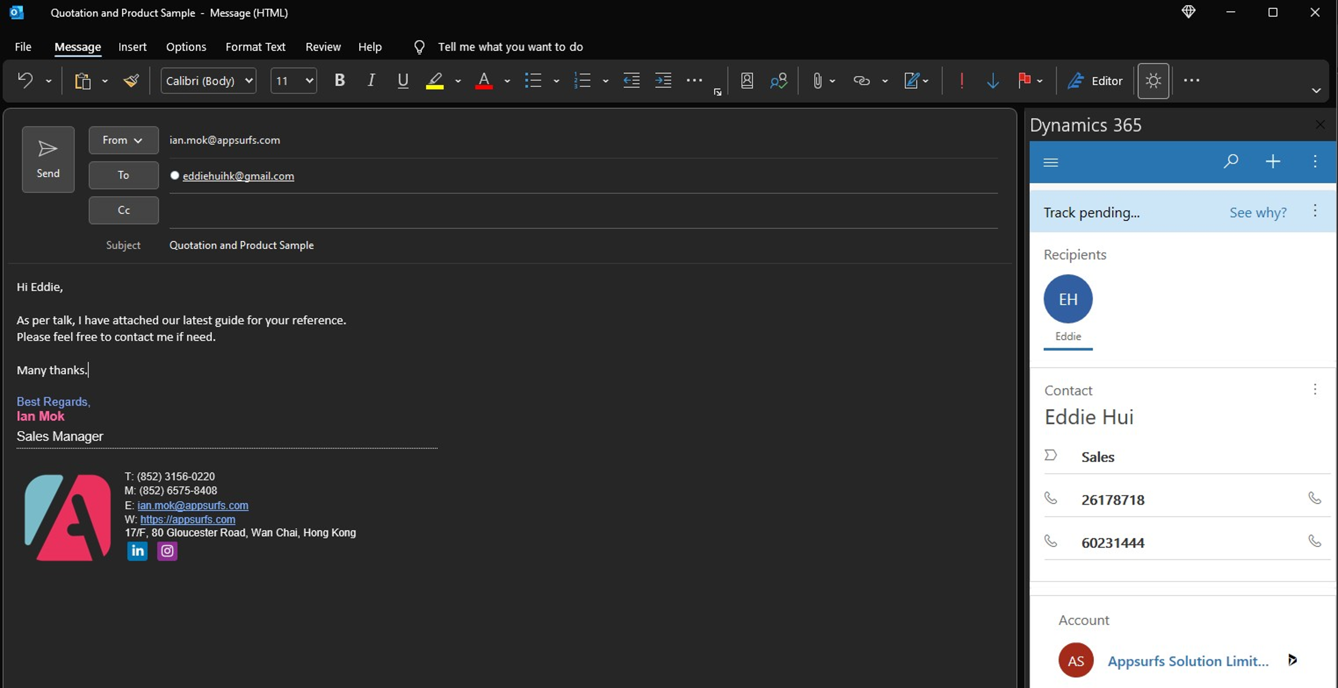Open the From account dropdown

[123, 140]
